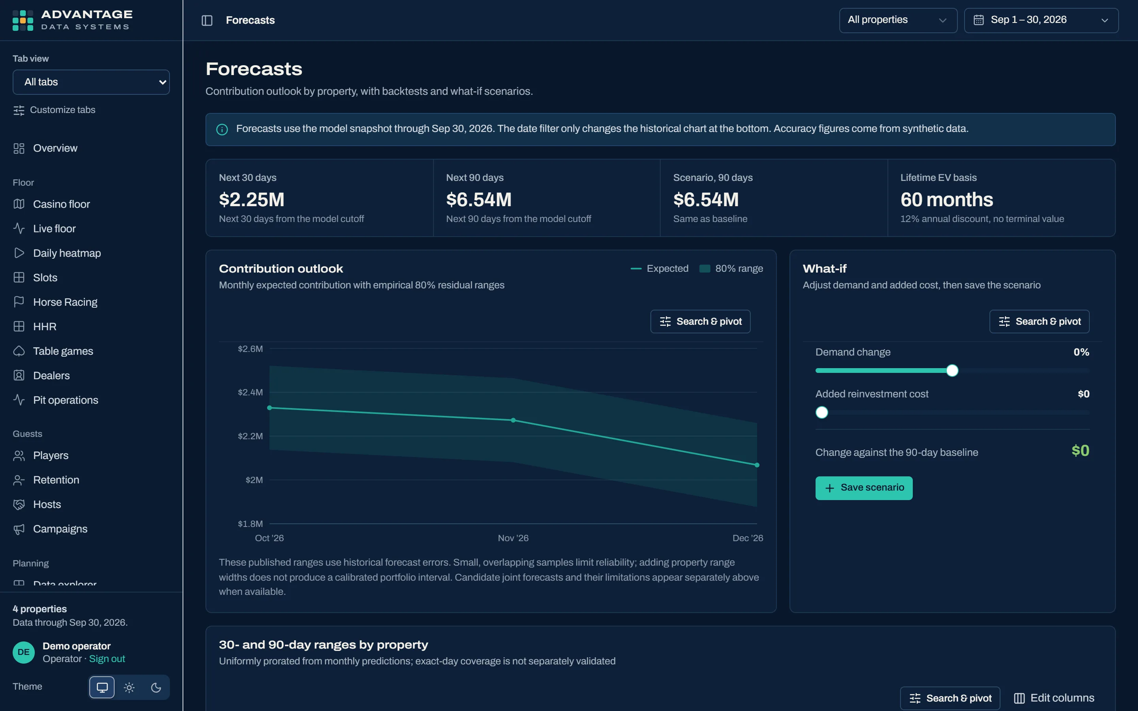
Task: Click the HHR grid icon
Action: [19, 326]
